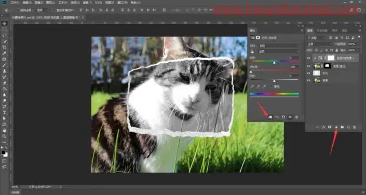Open the File menu
366x195 pixels.
(x=15, y=3)
